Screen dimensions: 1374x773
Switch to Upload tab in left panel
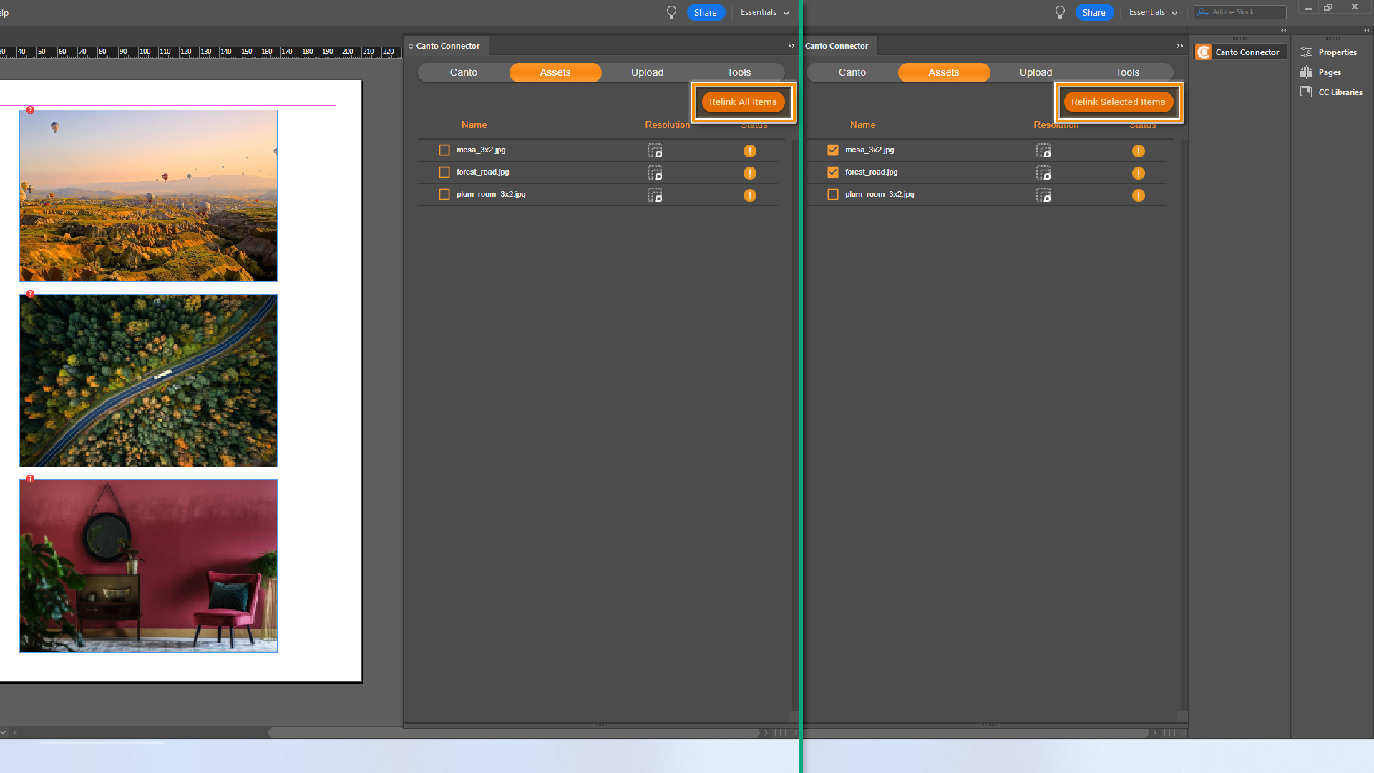(x=647, y=72)
